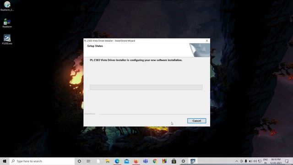The height and width of the screenshot is (165, 293).
Task: Open the clock and date flyout
Action: pyautogui.click(x=276, y=161)
